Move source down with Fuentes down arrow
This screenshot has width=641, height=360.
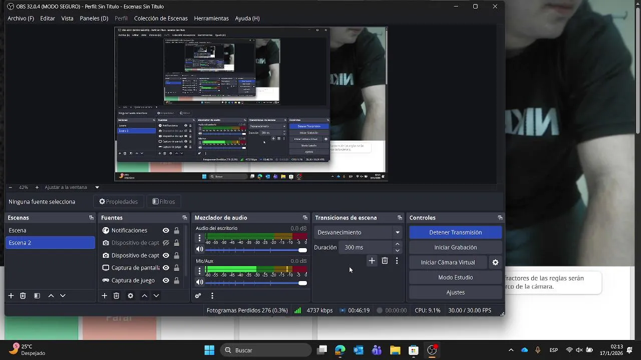pyautogui.click(x=156, y=295)
